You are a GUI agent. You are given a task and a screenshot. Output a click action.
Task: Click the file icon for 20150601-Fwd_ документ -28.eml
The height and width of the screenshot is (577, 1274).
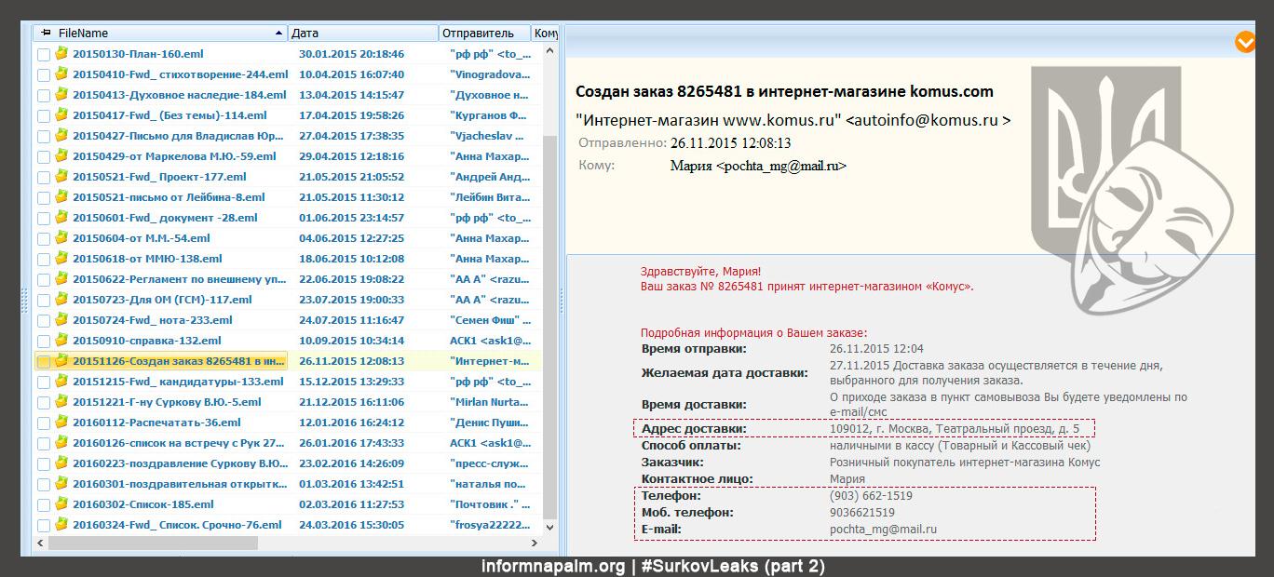click(x=61, y=217)
